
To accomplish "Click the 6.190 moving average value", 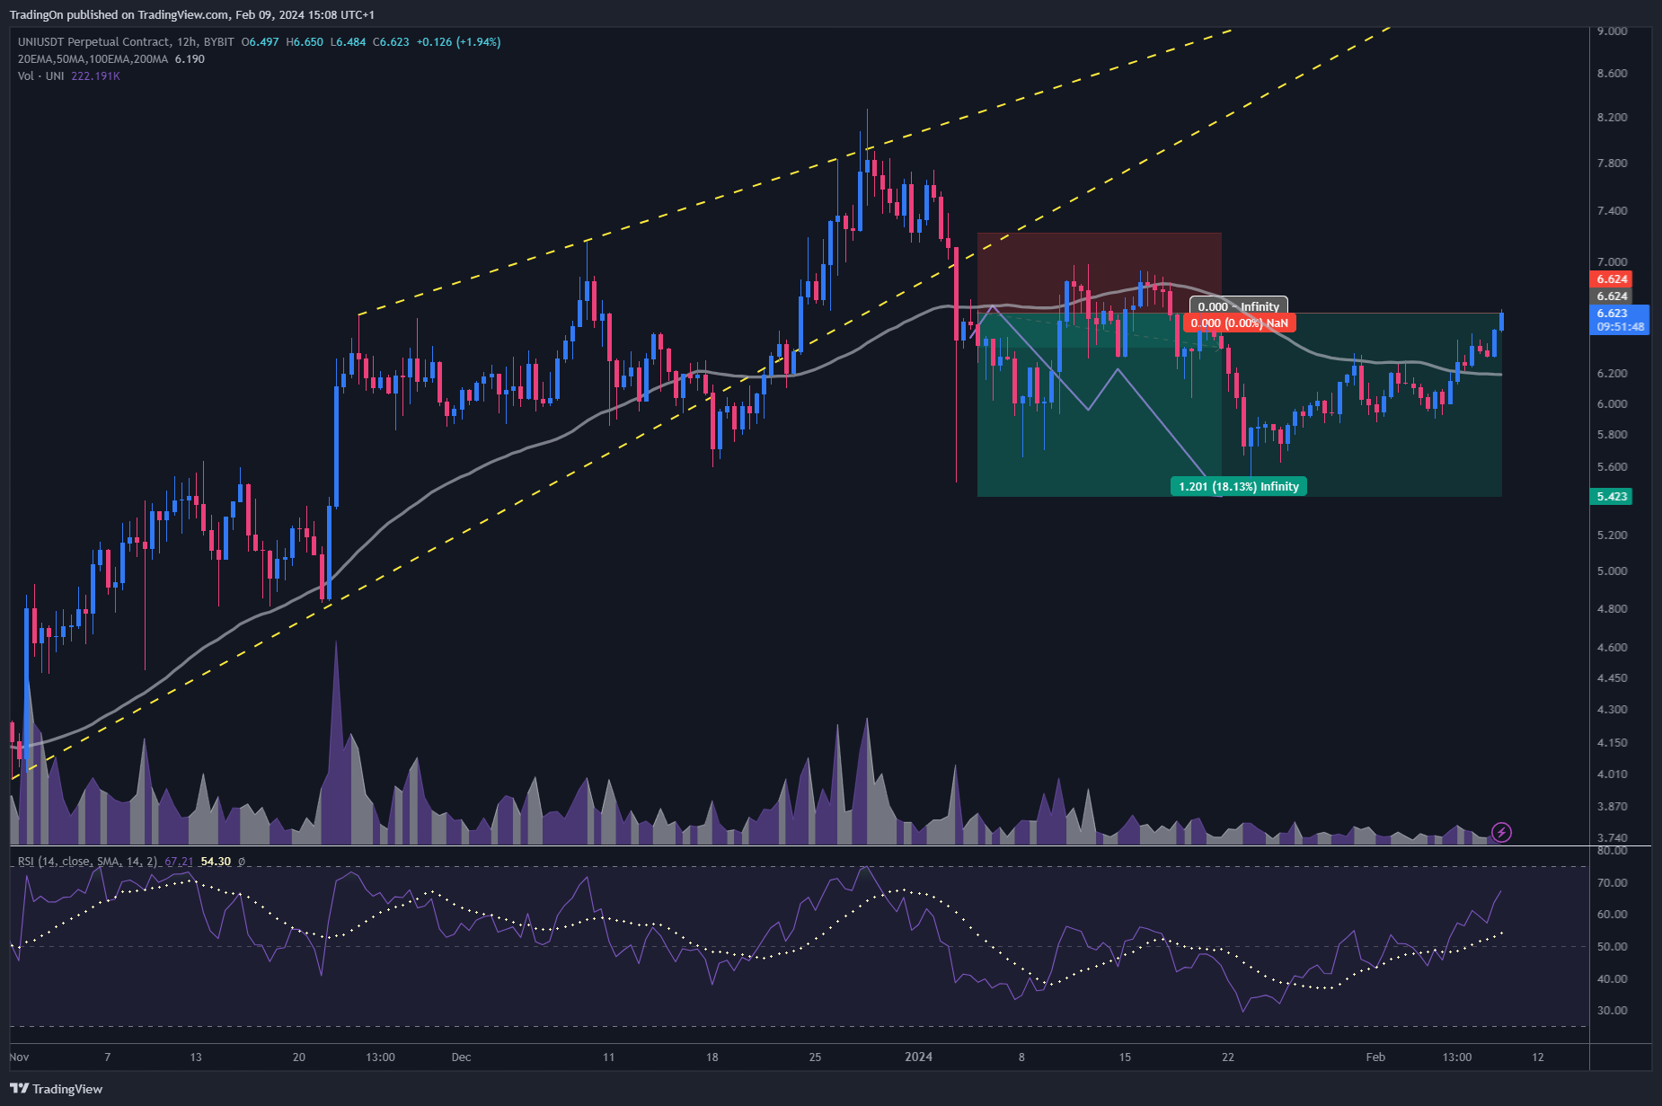I will [190, 59].
